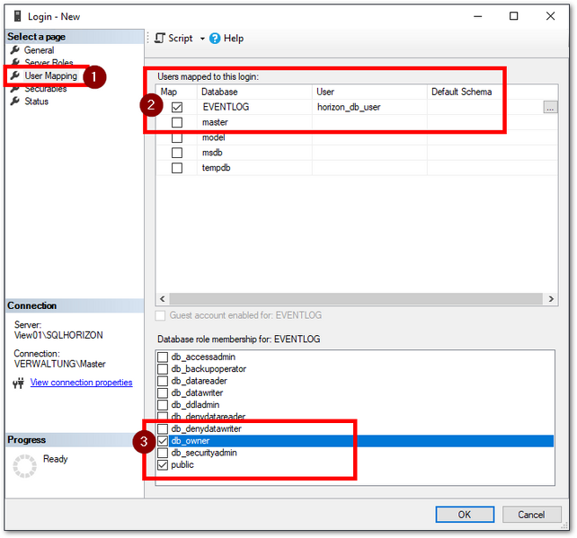
Task: Click the connection properties icon
Action: coord(18,384)
